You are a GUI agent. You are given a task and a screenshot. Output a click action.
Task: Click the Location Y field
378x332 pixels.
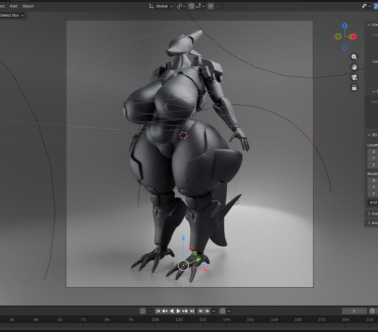373,158
